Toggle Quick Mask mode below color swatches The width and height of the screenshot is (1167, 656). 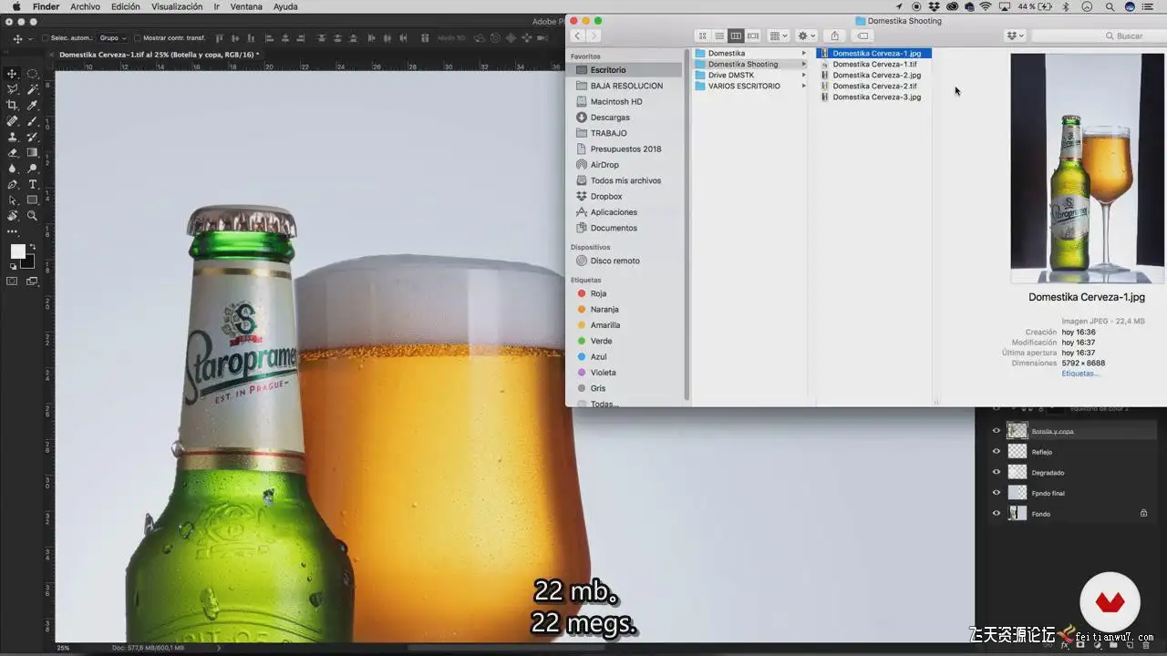(13, 282)
